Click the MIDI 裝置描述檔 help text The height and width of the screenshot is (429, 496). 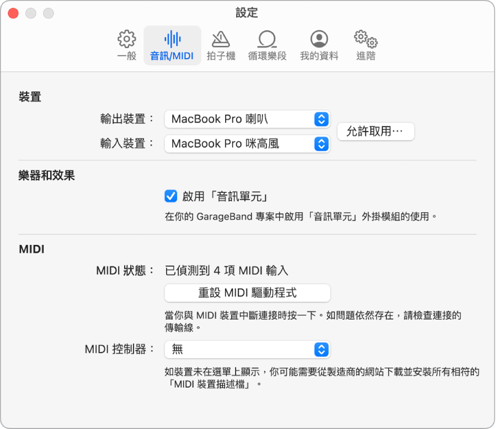(x=322, y=378)
